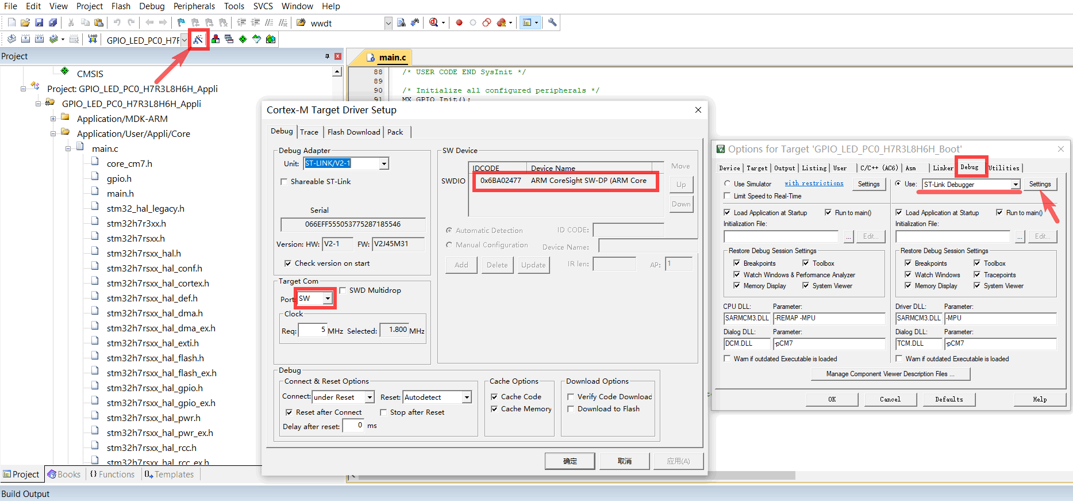The image size is (1073, 501).
Task: Click the 'with restrictions' link
Action: (814, 183)
